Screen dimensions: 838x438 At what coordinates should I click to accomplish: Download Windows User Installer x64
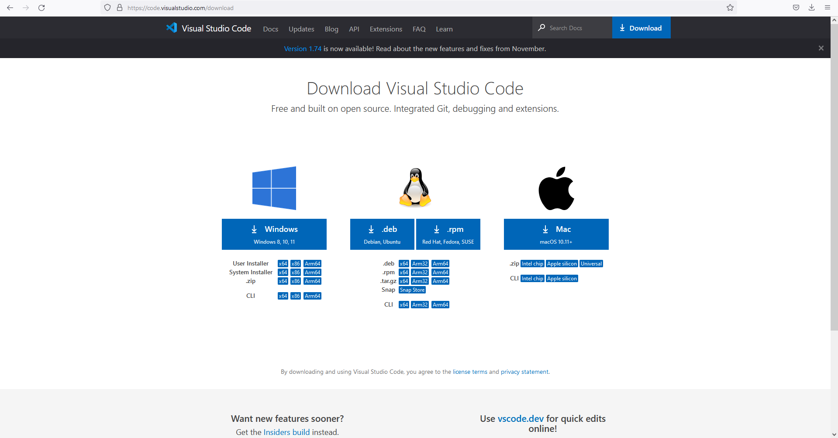(x=283, y=264)
